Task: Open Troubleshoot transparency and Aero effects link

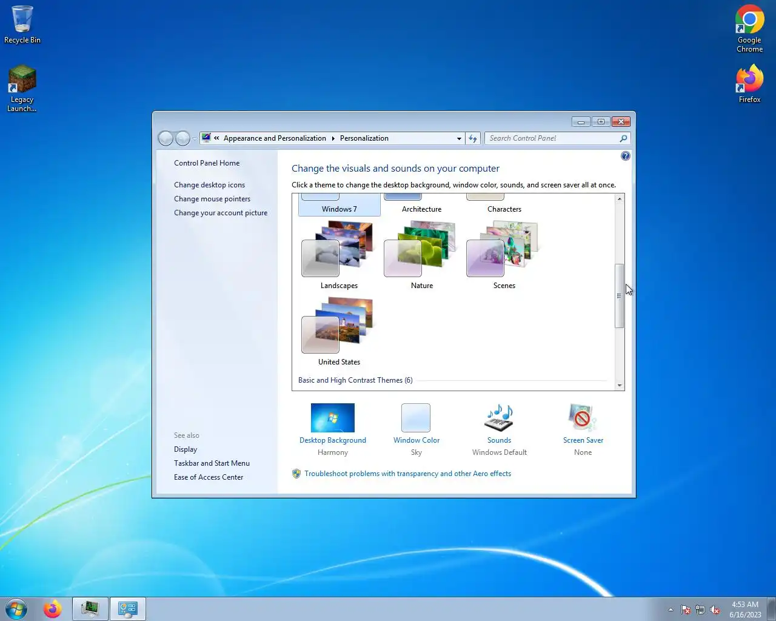Action: click(408, 474)
